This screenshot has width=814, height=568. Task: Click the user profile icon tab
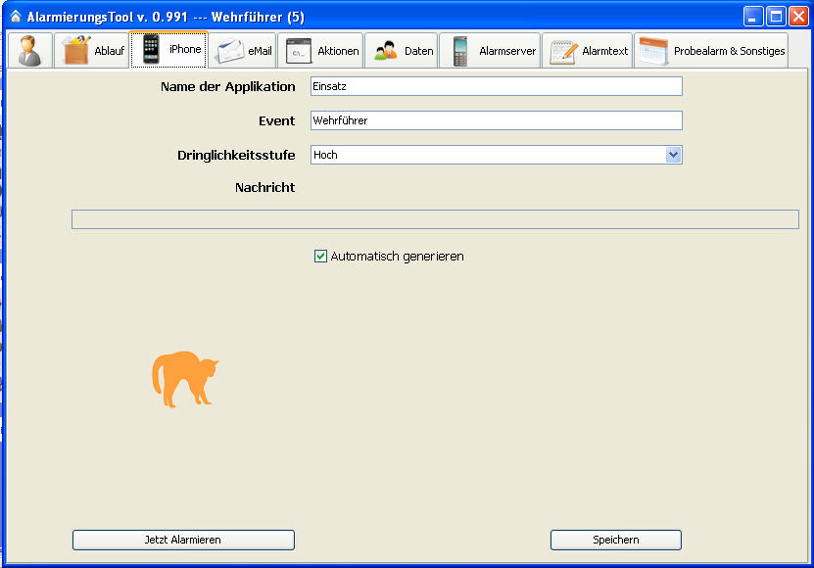click(x=29, y=51)
